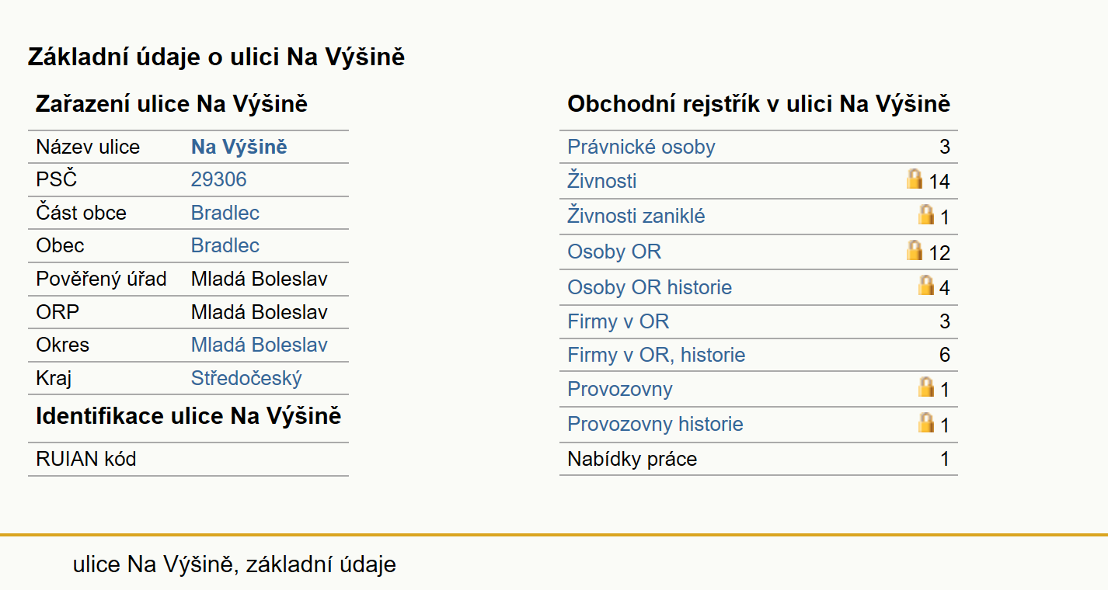Viewport: 1108px width, 590px height.
Task: Click Bradlec link in Část obce row
Action: (x=225, y=213)
